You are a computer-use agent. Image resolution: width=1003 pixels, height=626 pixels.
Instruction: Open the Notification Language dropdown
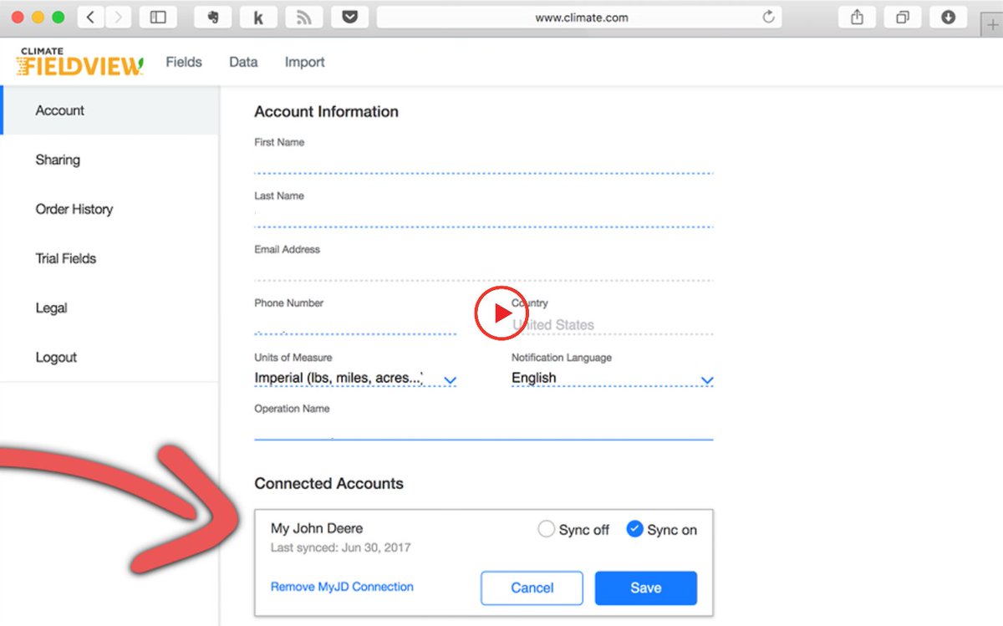tap(613, 379)
